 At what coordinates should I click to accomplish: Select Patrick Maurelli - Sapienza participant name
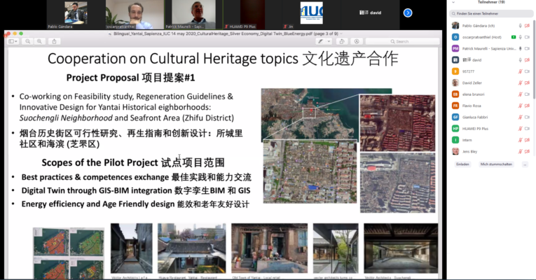point(489,48)
